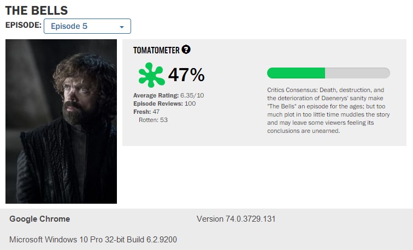Click the EPISODE: label
Viewport: 413px width, 250px height.
[x=23, y=26]
